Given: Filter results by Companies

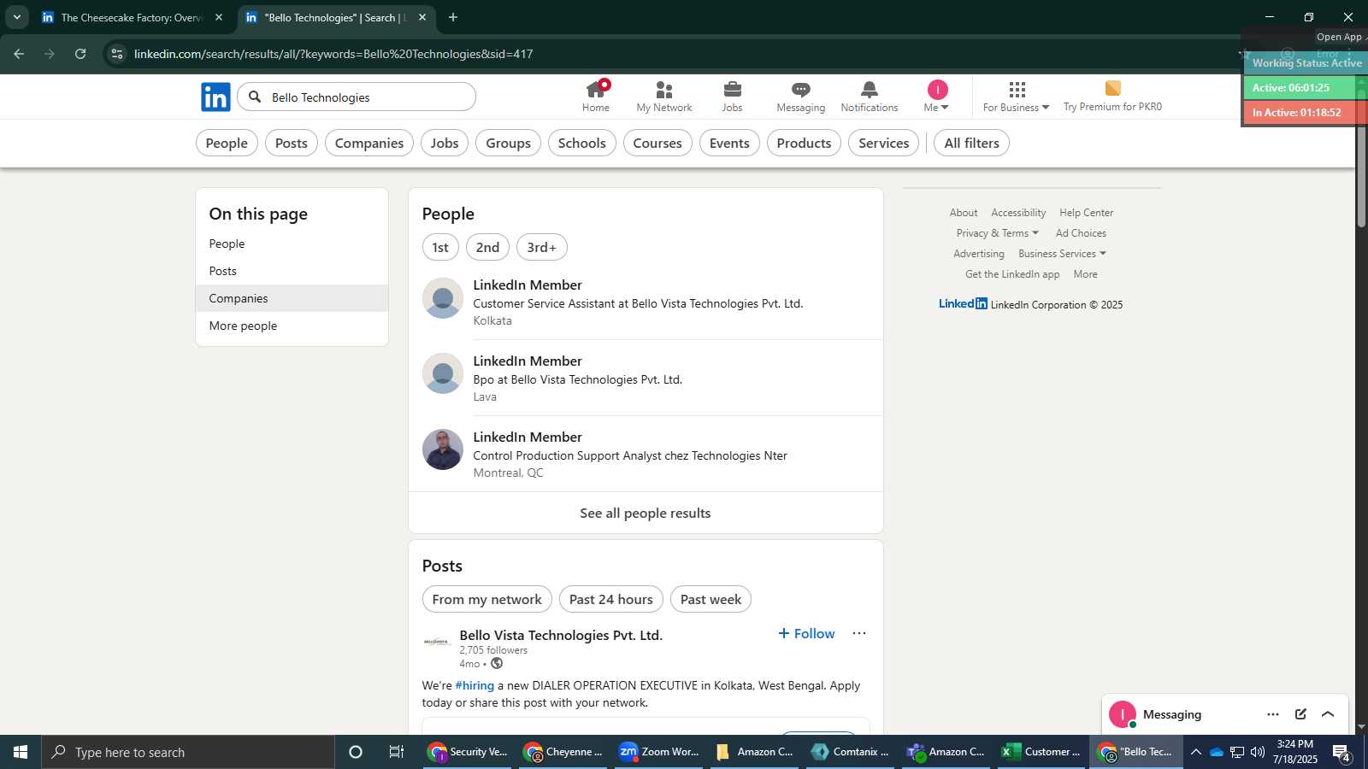Looking at the screenshot, I should (369, 144).
